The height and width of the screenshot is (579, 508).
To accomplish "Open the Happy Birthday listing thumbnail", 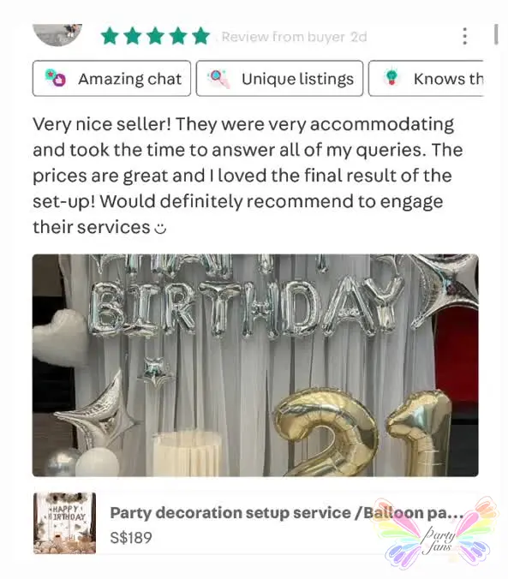I will coord(64,523).
